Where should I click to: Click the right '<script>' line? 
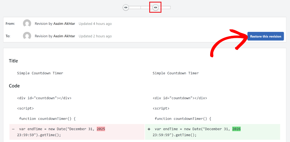(161, 108)
